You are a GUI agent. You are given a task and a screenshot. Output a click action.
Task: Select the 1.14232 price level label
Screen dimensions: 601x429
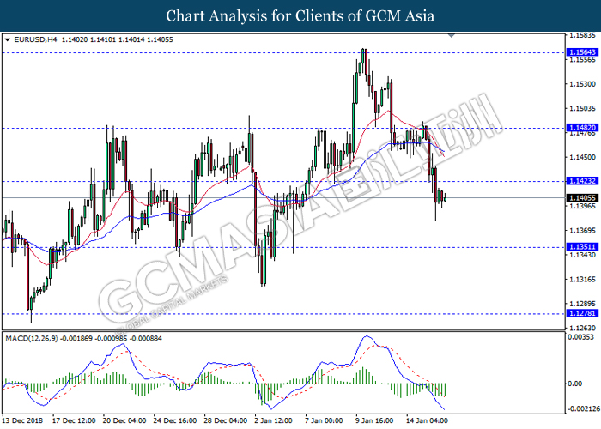point(582,181)
